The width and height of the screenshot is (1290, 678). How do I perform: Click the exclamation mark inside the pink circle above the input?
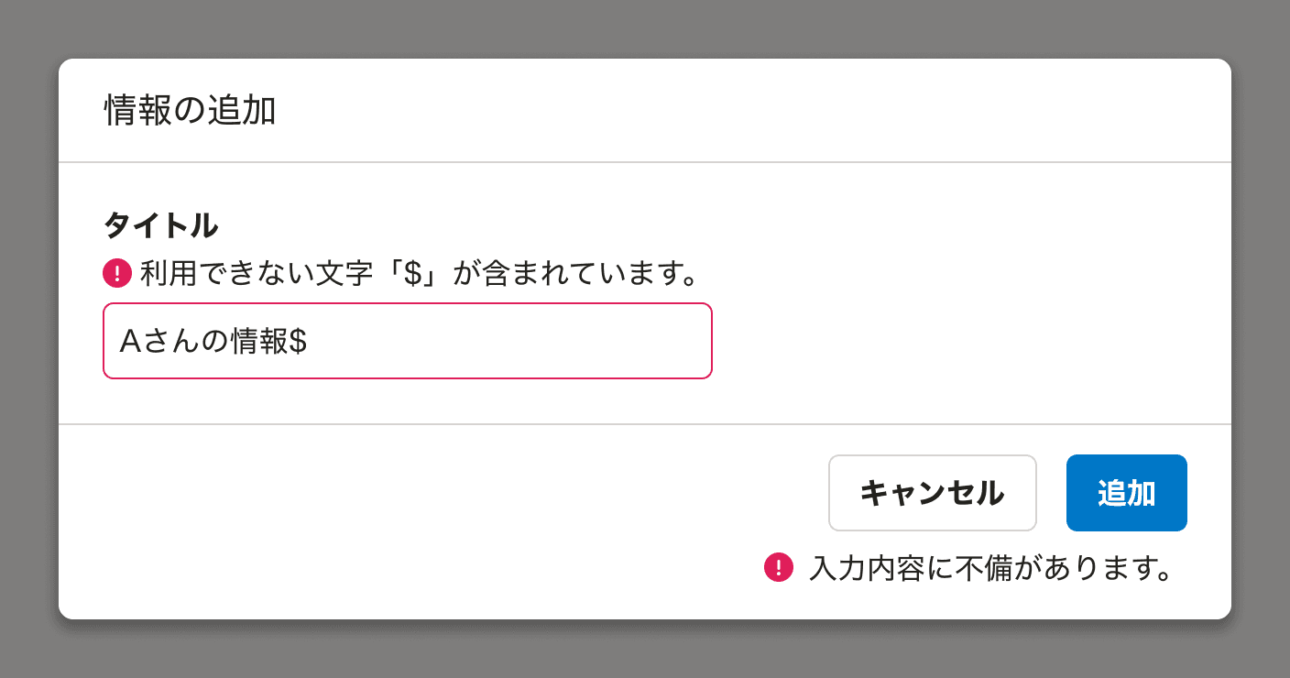pos(117,273)
